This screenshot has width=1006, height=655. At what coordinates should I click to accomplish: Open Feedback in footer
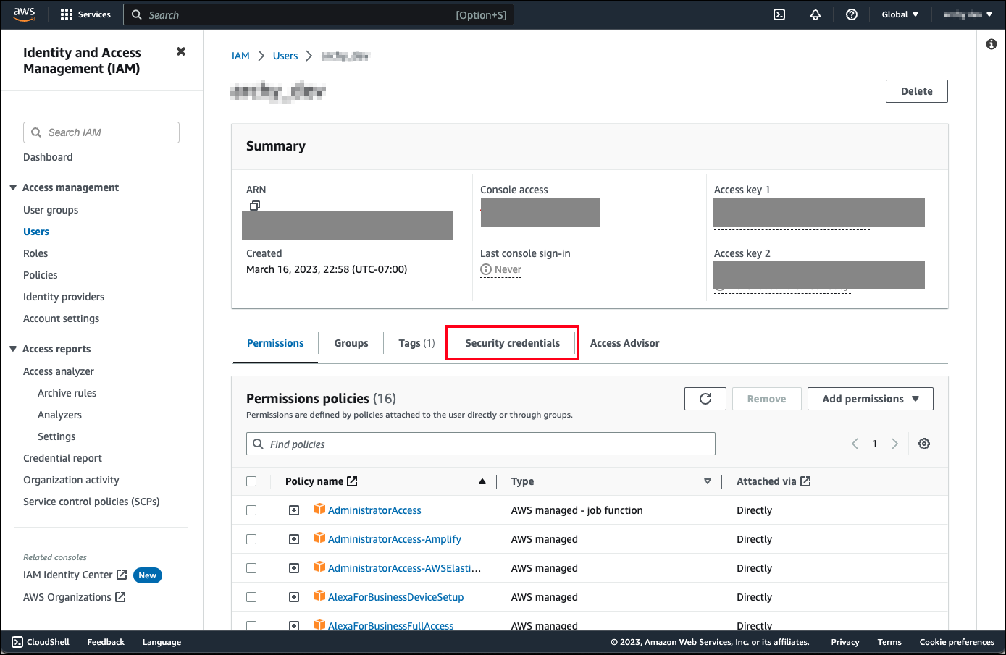[106, 642]
